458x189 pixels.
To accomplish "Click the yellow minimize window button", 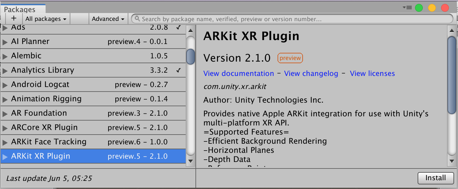I will 432,8.
